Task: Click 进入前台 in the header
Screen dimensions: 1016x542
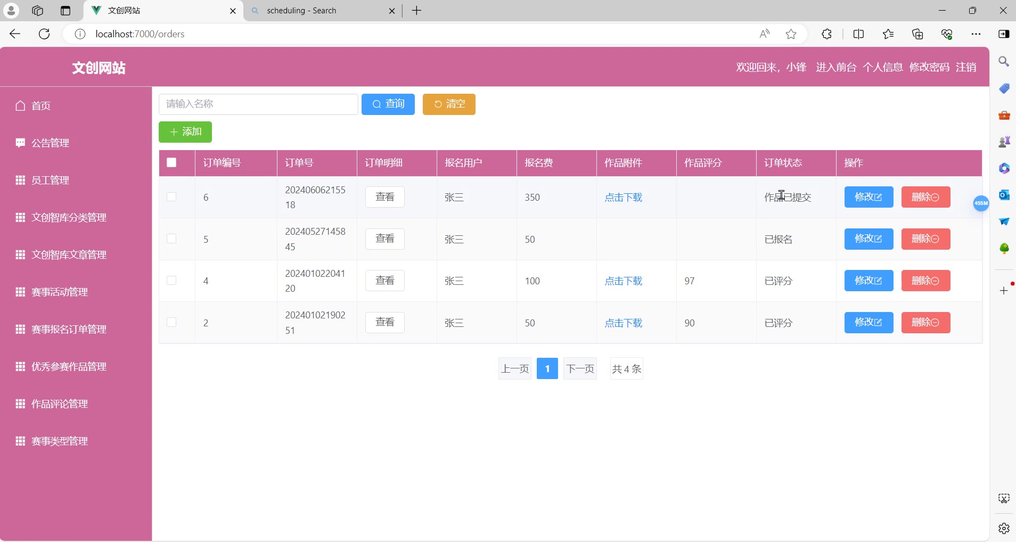Action: pos(836,67)
